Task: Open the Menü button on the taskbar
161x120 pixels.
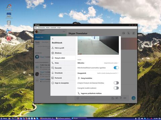Action: coord(4,118)
